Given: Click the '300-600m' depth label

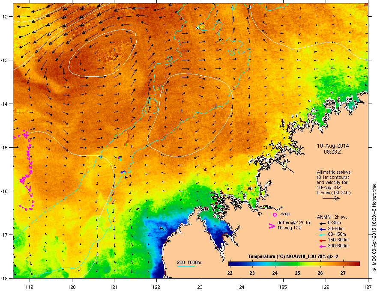Looking at the screenshot, I should [x=338, y=246].
